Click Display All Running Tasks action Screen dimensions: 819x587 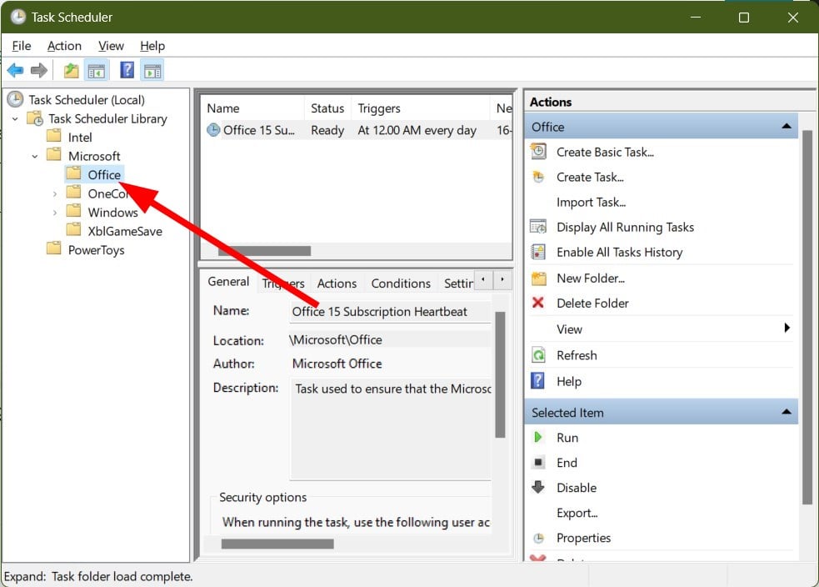(625, 228)
